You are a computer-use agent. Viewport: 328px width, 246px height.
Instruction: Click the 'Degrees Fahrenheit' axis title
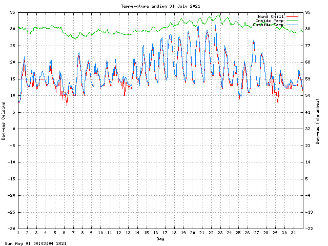(x=317, y=121)
